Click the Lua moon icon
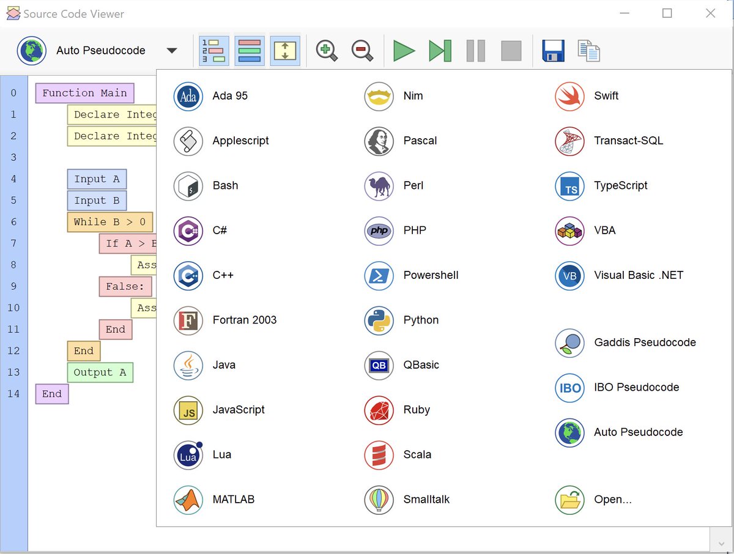Screen dimensions: 734x554 188,455
